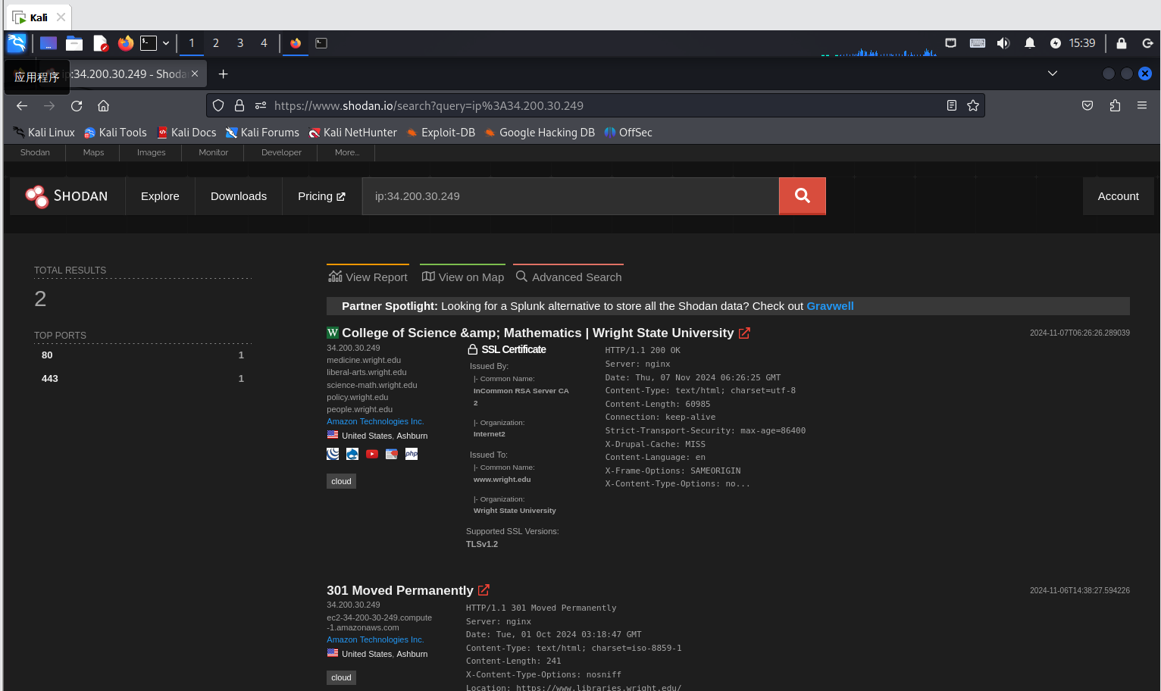This screenshot has width=1161, height=691.
Task: Open the Developer tab in Shodan top bar
Action: [x=281, y=152]
